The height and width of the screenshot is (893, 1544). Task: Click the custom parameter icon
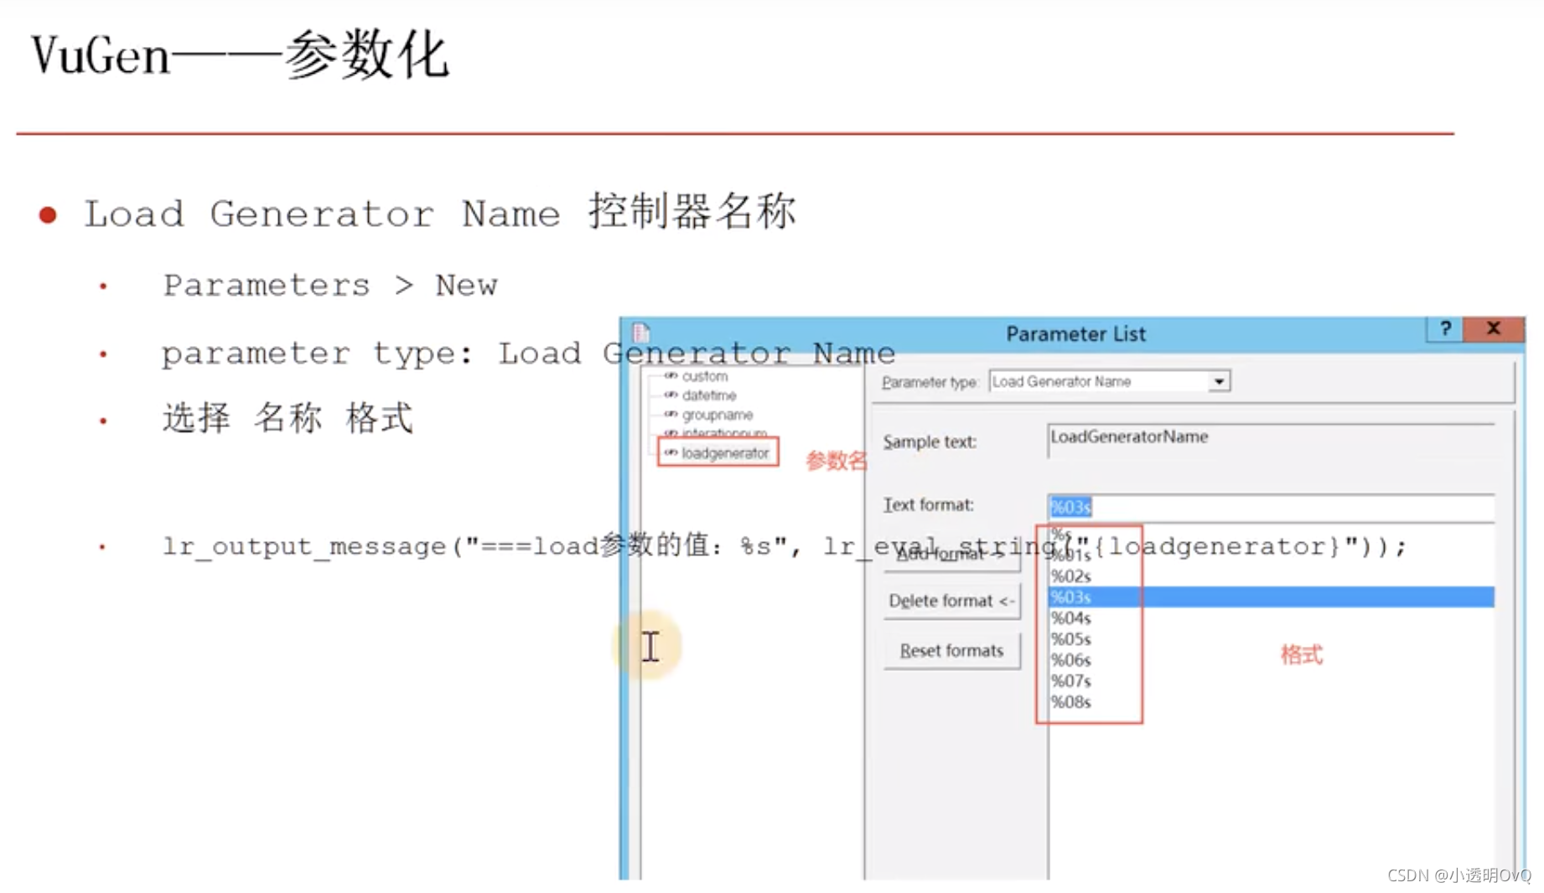[671, 375]
